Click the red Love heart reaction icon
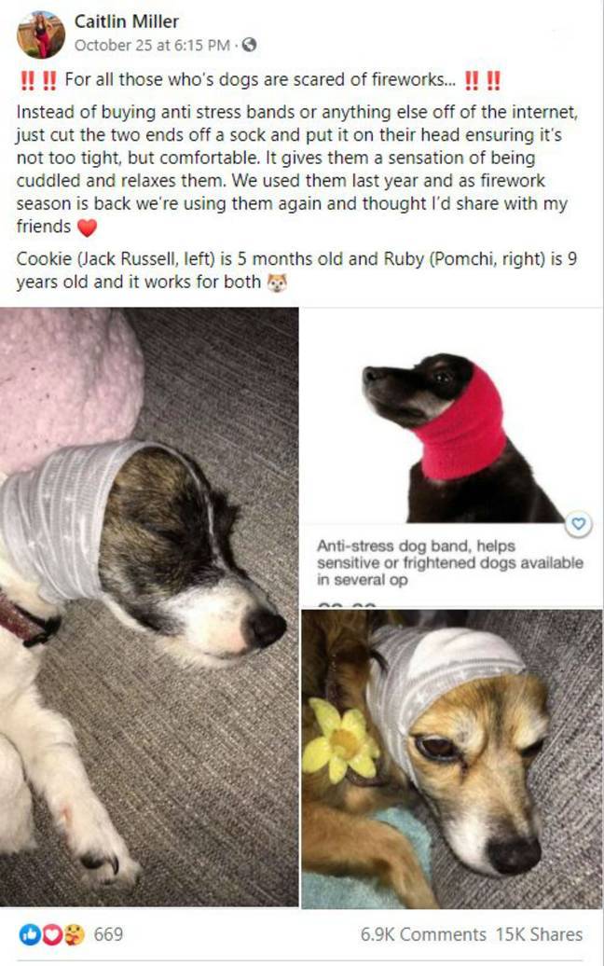 [51, 934]
